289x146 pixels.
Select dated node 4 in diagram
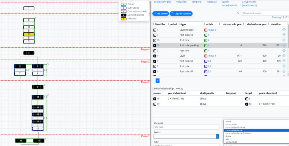[x=29, y=53]
